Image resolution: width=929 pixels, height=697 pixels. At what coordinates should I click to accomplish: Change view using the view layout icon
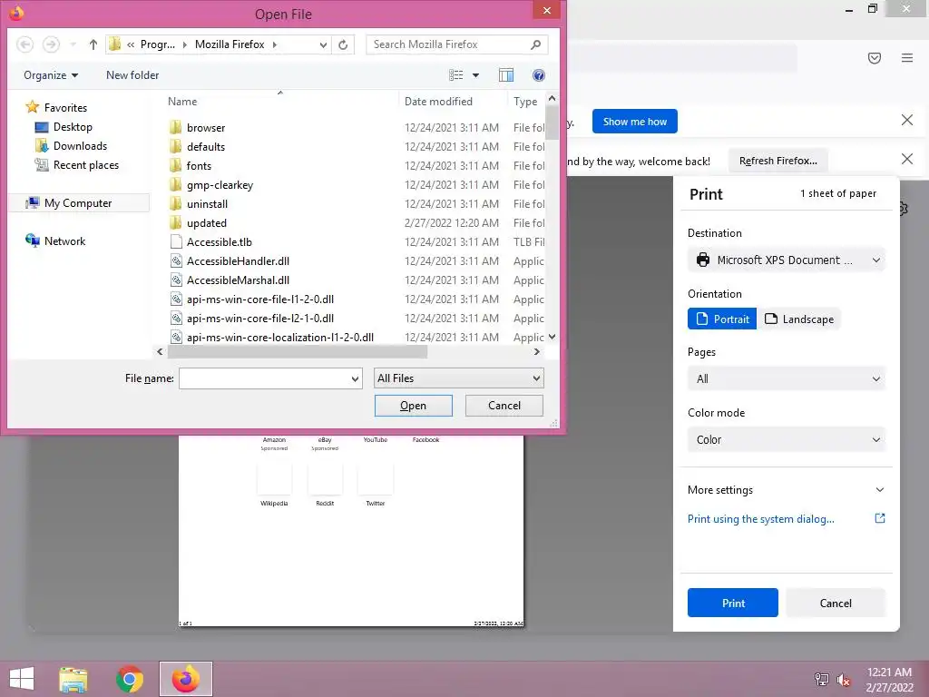455,75
